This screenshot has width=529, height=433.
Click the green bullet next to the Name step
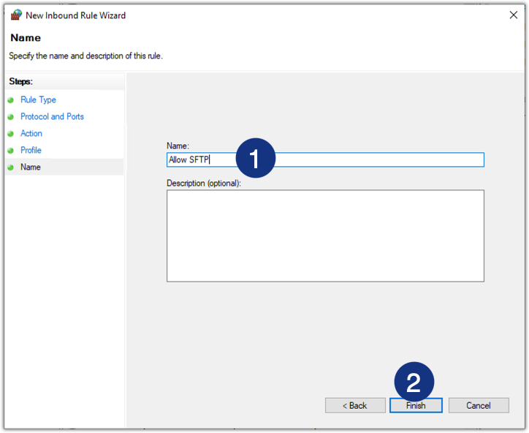tap(11, 167)
